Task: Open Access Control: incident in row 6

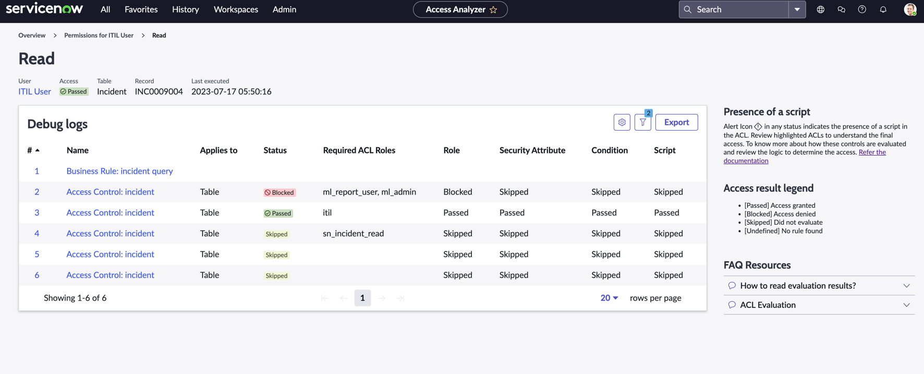Action: [110, 275]
